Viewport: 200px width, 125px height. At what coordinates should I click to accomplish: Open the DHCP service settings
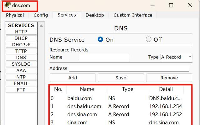pyautogui.click(x=21, y=38)
